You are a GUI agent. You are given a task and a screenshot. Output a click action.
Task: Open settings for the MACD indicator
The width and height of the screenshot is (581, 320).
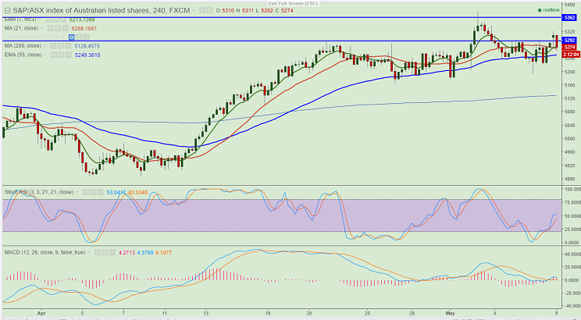click(x=105, y=253)
